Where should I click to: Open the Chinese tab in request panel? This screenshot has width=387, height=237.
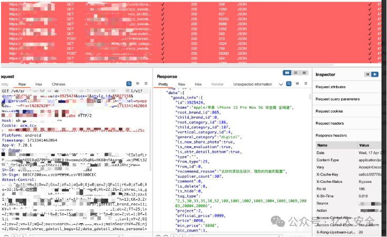click(x=58, y=84)
